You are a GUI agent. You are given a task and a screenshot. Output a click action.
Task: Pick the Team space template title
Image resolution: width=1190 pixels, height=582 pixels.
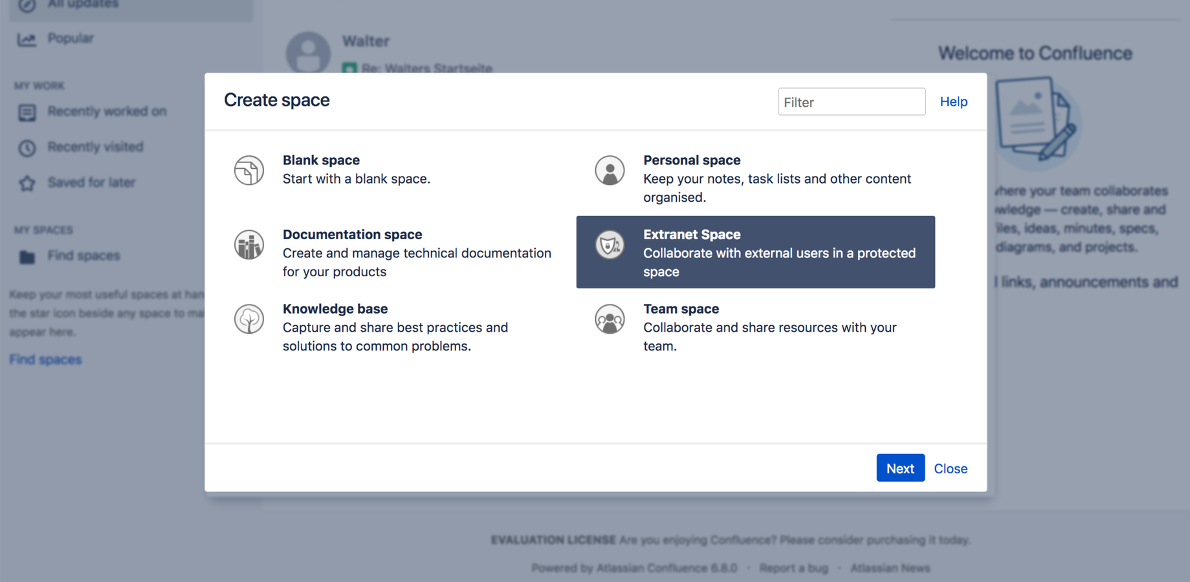(681, 308)
